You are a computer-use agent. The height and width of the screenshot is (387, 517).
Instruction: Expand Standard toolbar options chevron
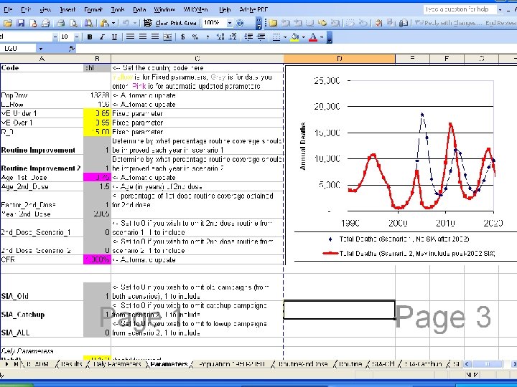click(x=258, y=23)
